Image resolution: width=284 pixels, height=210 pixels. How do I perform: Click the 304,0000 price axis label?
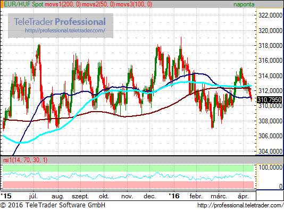click(x=270, y=151)
